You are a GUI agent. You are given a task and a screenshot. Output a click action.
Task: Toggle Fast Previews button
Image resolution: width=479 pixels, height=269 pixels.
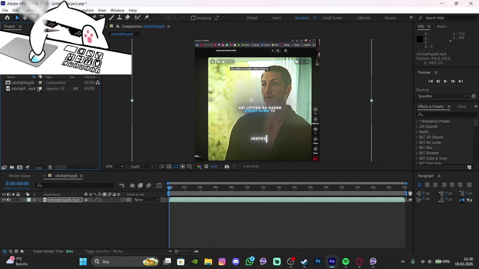[x=162, y=167]
